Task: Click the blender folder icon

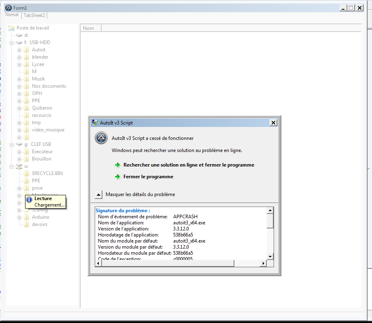Action: point(27,57)
